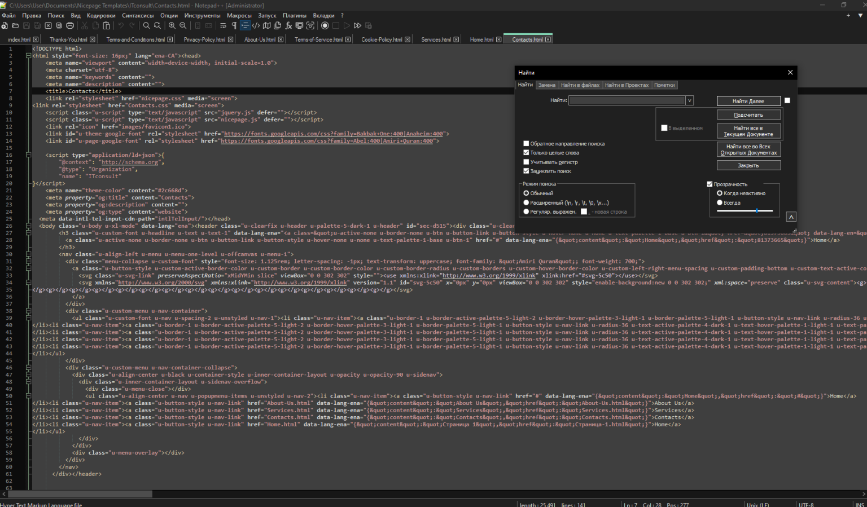Select 'Всегда' transparency radio button
The image size is (867, 507).
[720, 202]
